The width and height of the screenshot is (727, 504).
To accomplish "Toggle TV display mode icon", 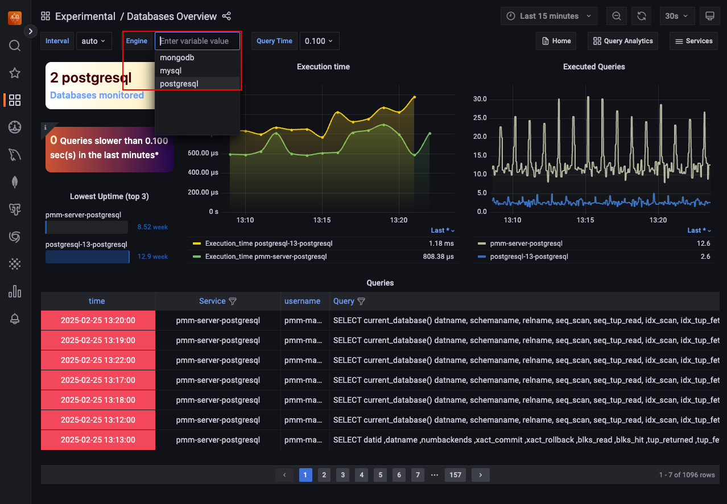I will [x=709, y=16].
